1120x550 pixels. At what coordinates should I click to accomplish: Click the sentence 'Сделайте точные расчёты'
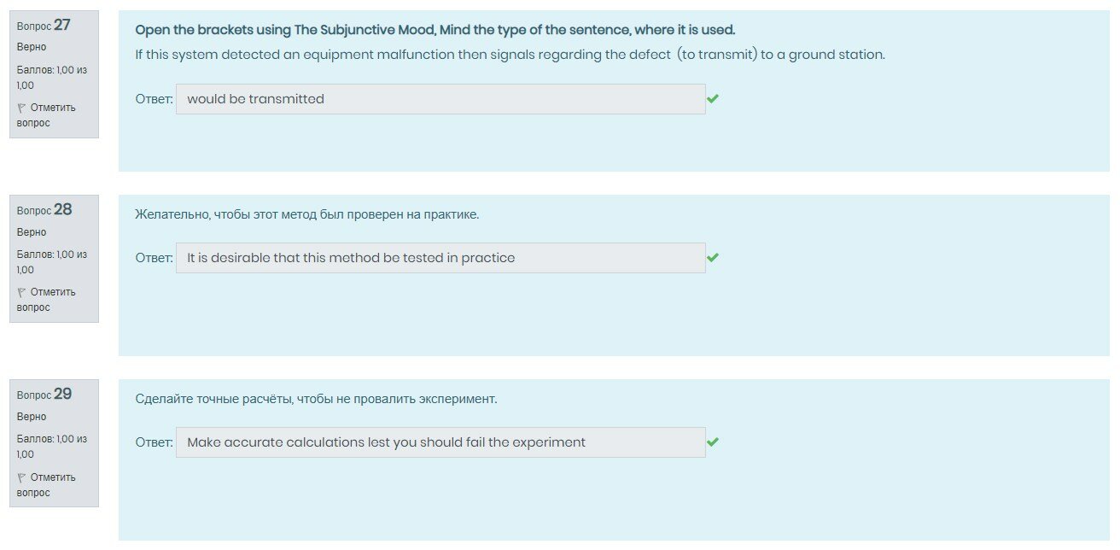[316, 399]
